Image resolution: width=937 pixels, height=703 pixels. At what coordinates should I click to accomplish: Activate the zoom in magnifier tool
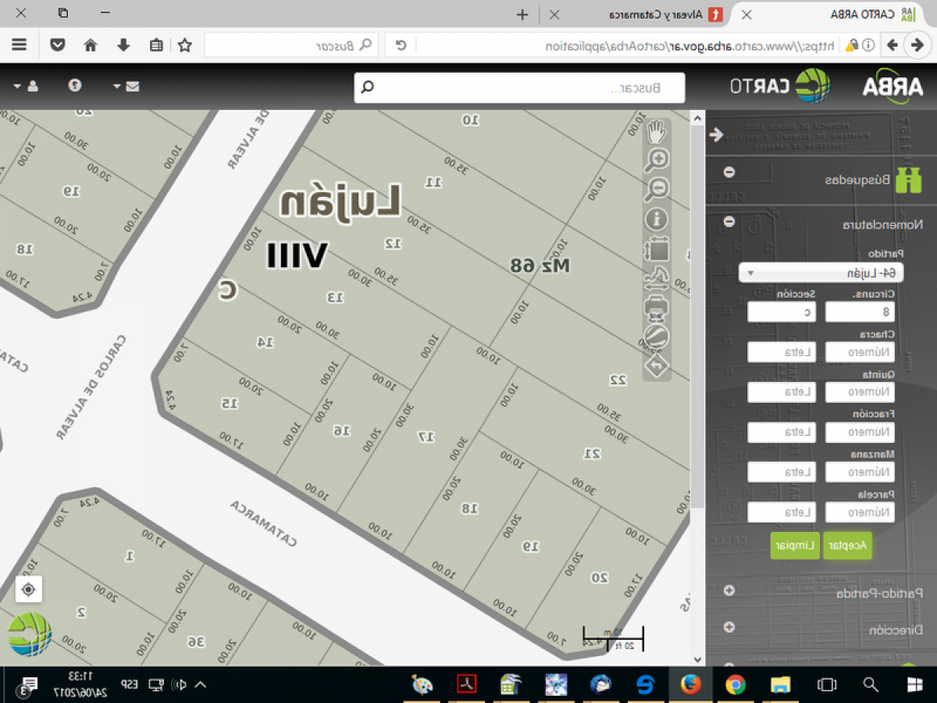pos(657,159)
